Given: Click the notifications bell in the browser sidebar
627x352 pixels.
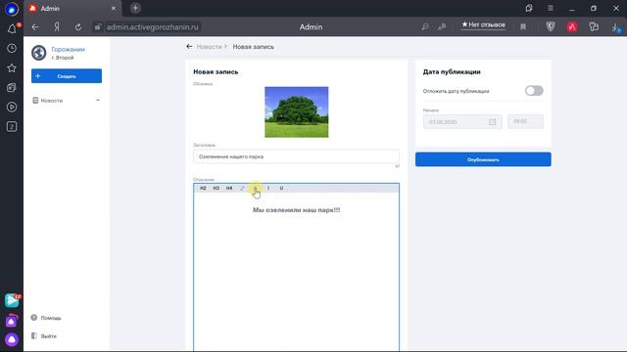Looking at the screenshot, I should pos(12,28).
